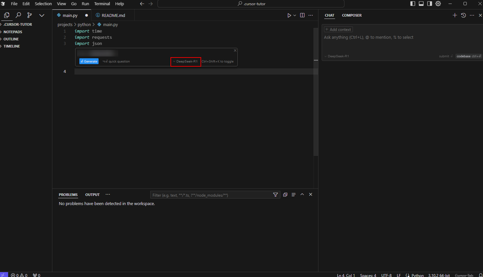Open the problems filter funnel options

point(276,195)
